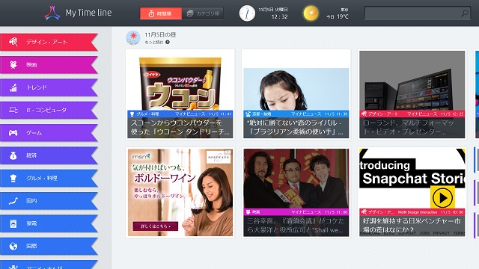Select the movie camera 映画 icon
Image resolution: width=479 pixels, height=269 pixels.
click(x=13, y=65)
